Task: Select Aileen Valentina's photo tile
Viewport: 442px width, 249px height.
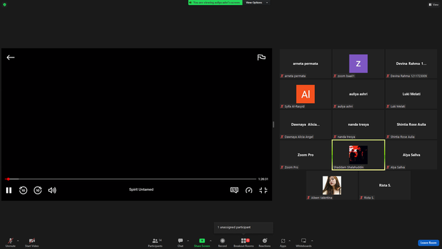Action: coord(331,185)
